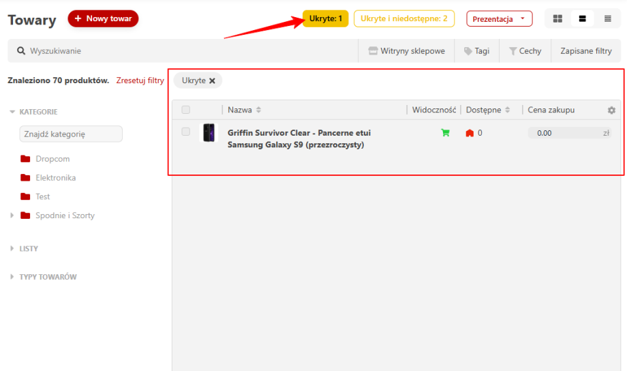Click the green cart visibility icon
627x371 pixels.
coord(446,133)
